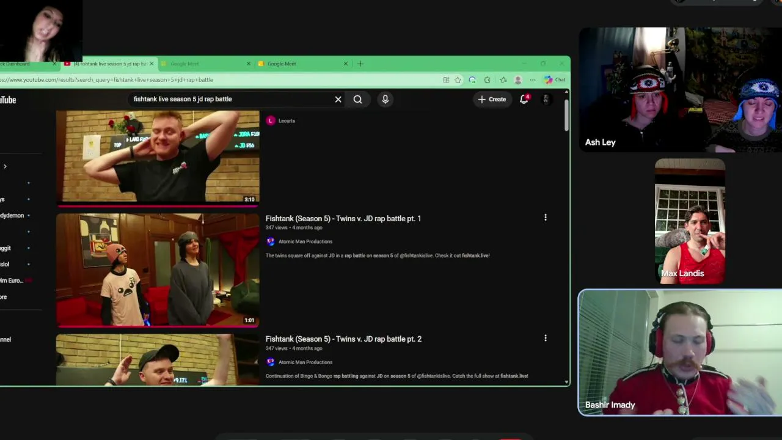Image resolution: width=782 pixels, height=440 pixels.
Task: Click Atomic Man Productions avatar under pt. 2
Action: [271, 362]
